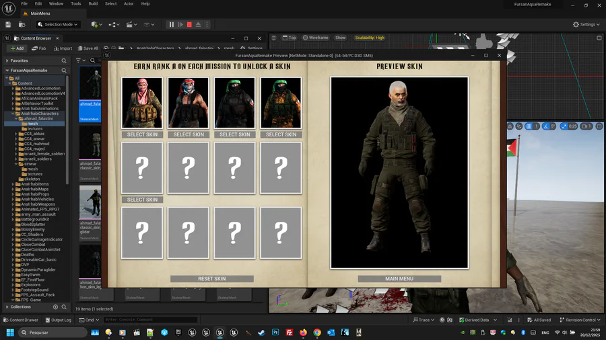Click RESET SKIN button
Viewport: 606px width, 340px height.
point(212,279)
